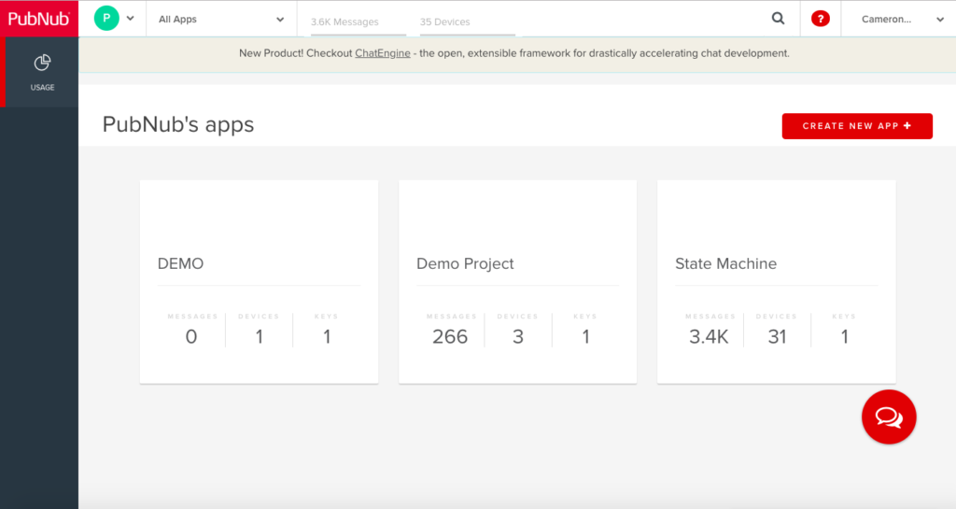Click the Create New App button
Screen dimensions: 956x509
[x=856, y=126]
